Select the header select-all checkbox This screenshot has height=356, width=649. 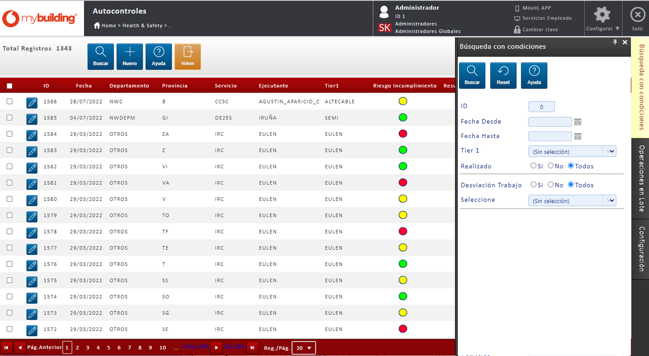(x=10, y=86)
